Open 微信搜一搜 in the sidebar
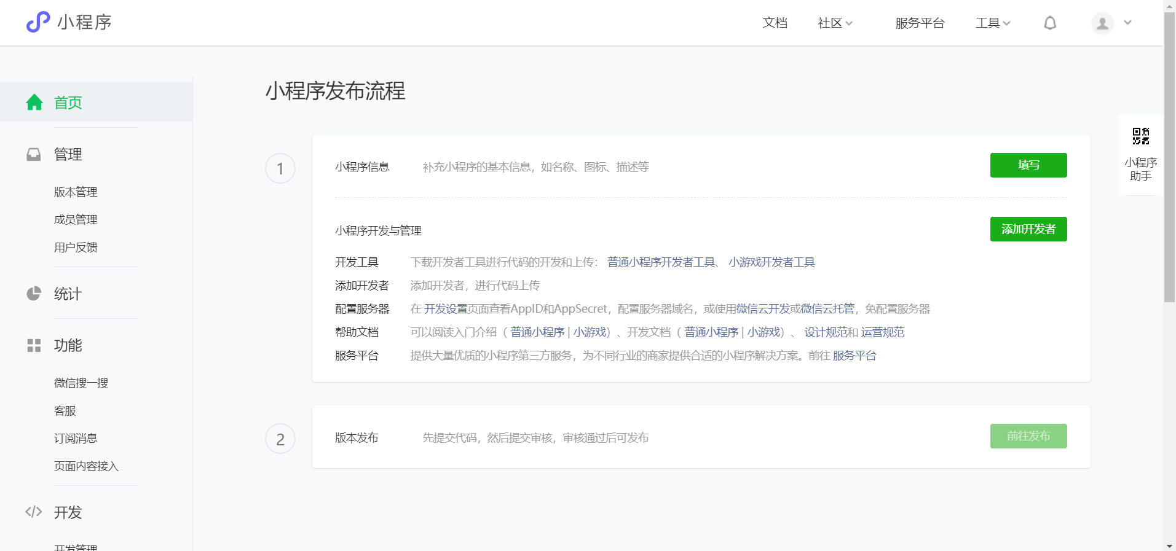This screenshot has width=1176, height=551. 81,383
